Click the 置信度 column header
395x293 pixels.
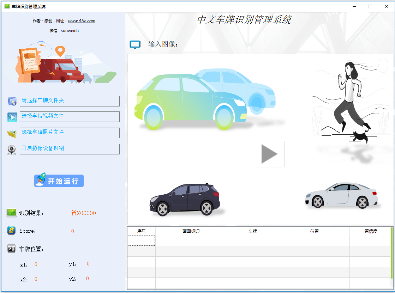tap(371, 231)
